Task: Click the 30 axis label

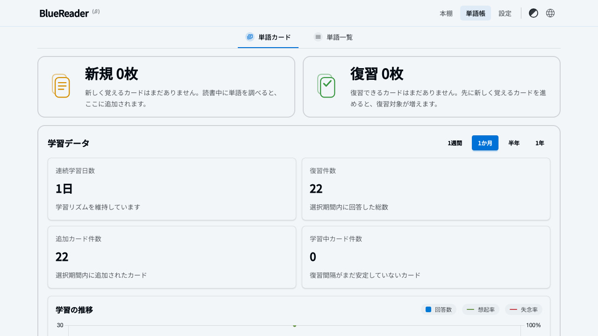Action: pyautogui.click(x=60, y=325)
